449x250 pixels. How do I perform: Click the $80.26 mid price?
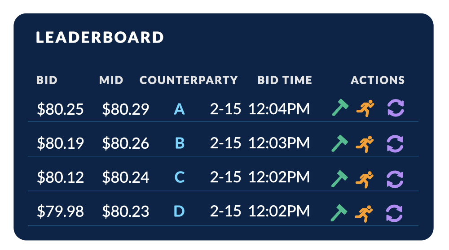tap(125, 143)
